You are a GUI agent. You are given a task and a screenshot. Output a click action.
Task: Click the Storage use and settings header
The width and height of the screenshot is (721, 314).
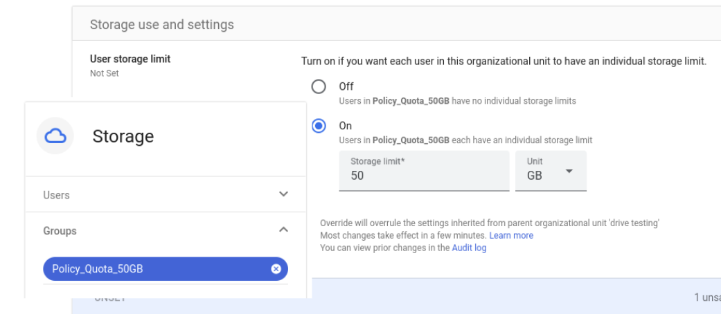[162, 24]
